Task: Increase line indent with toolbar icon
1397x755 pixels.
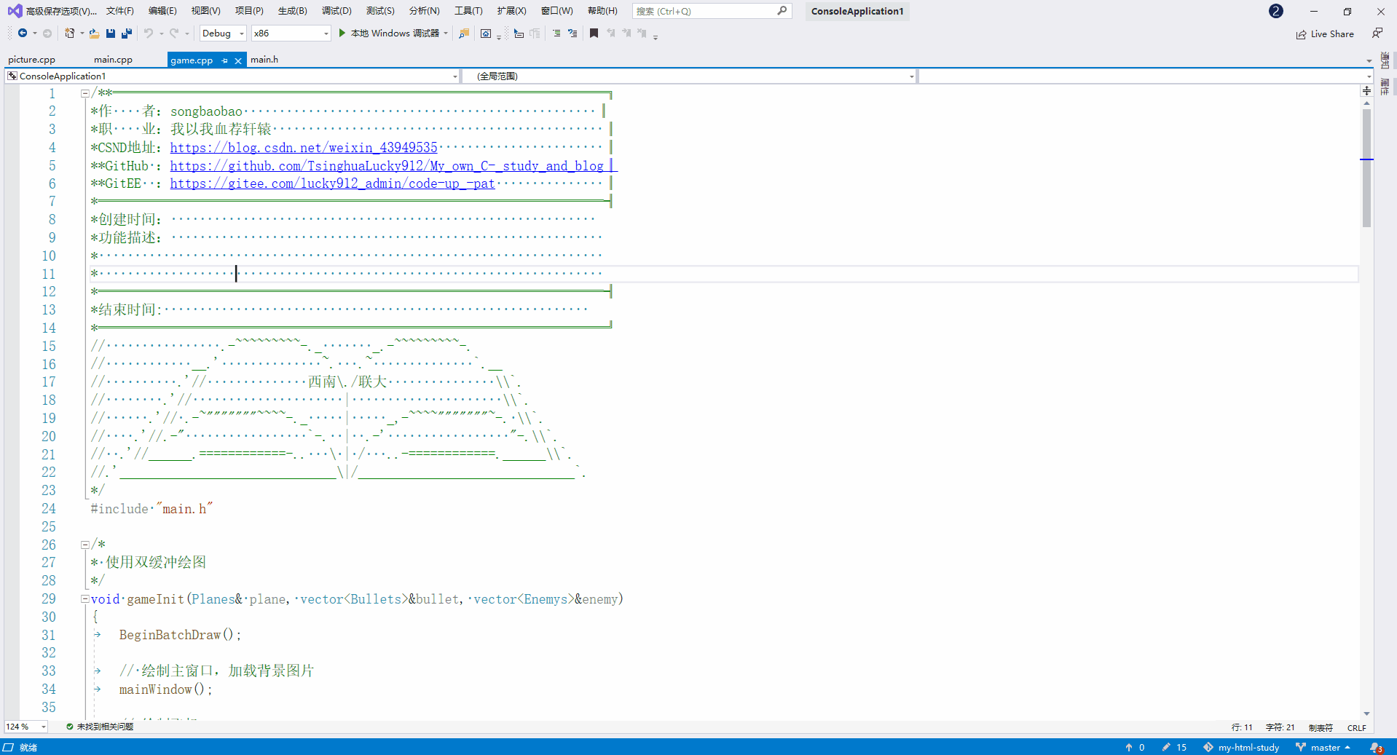Action: [572, 33]
